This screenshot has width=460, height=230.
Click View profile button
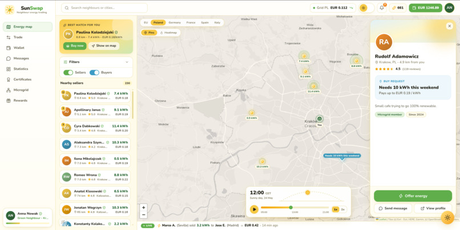[x=433, y=208]
